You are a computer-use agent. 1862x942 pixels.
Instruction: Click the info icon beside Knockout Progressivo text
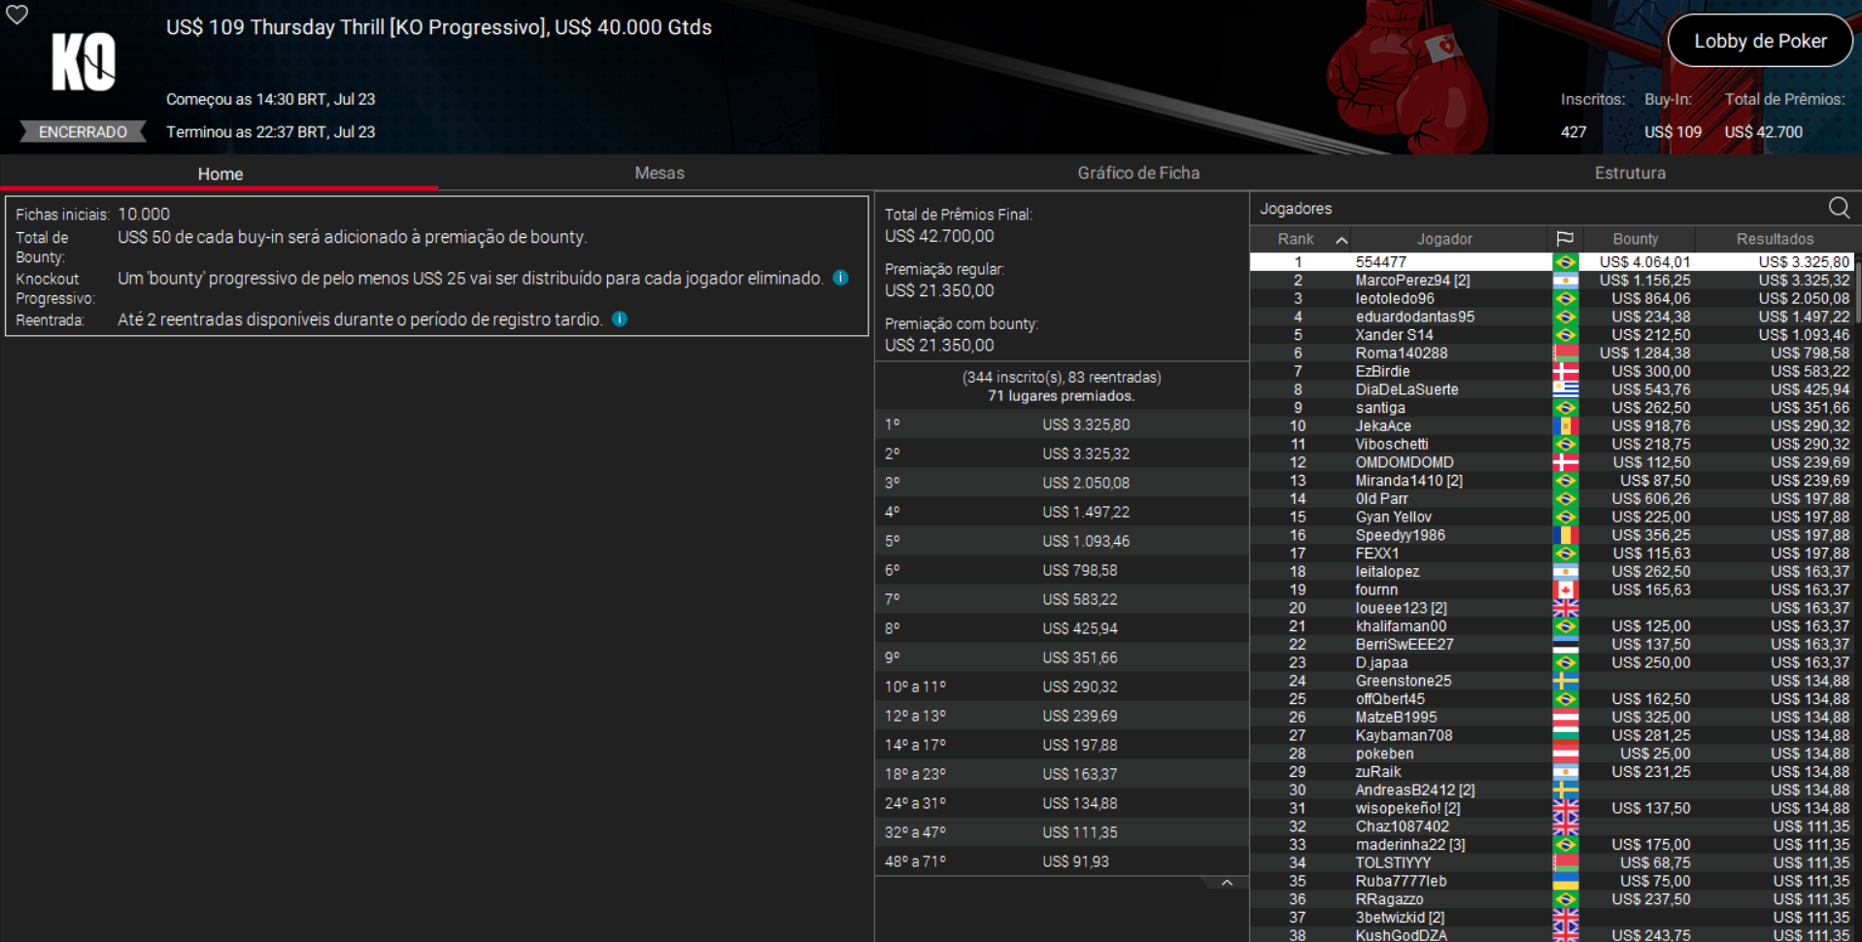coord(841,278)
